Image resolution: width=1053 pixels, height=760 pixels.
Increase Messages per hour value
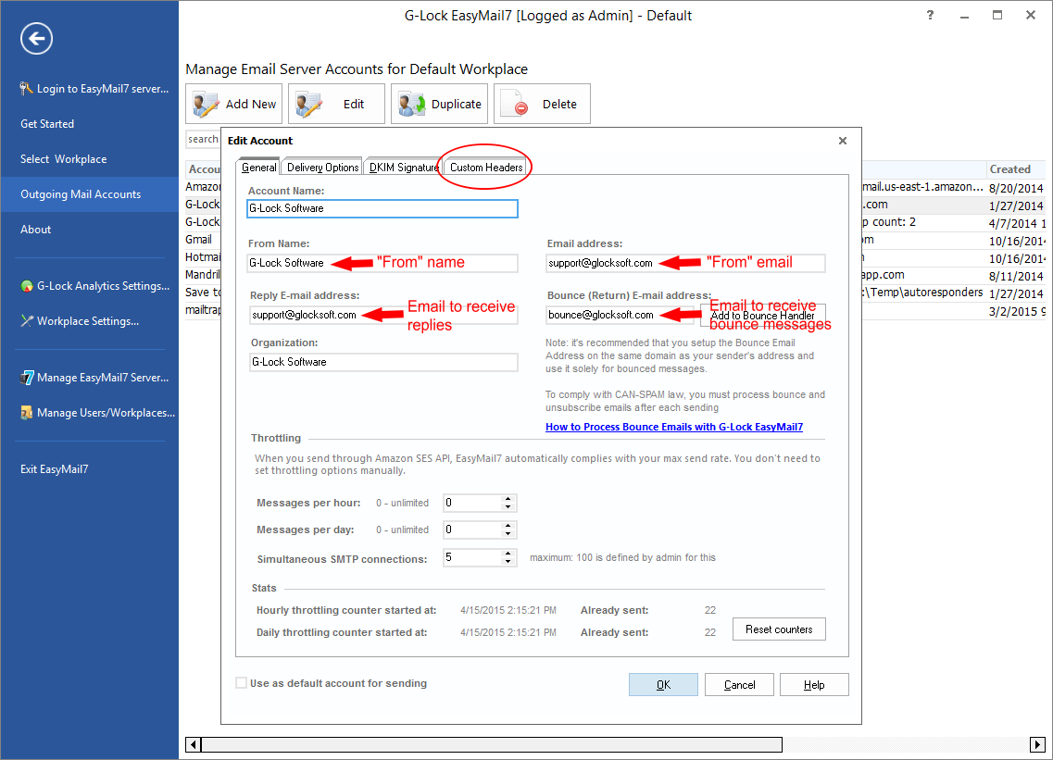508,499
